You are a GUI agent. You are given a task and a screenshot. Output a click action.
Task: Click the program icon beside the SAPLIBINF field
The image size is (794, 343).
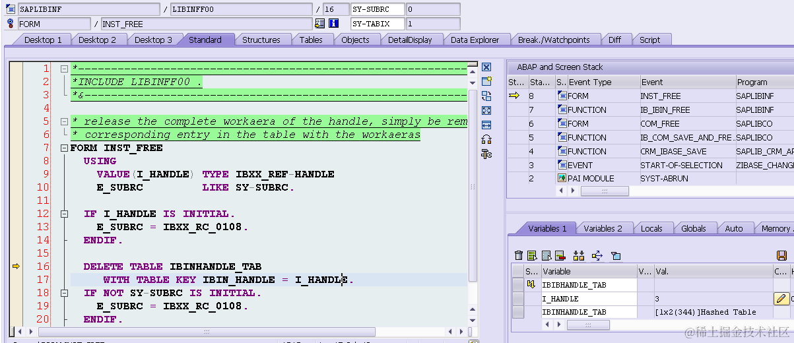click(x=10, y=9)
